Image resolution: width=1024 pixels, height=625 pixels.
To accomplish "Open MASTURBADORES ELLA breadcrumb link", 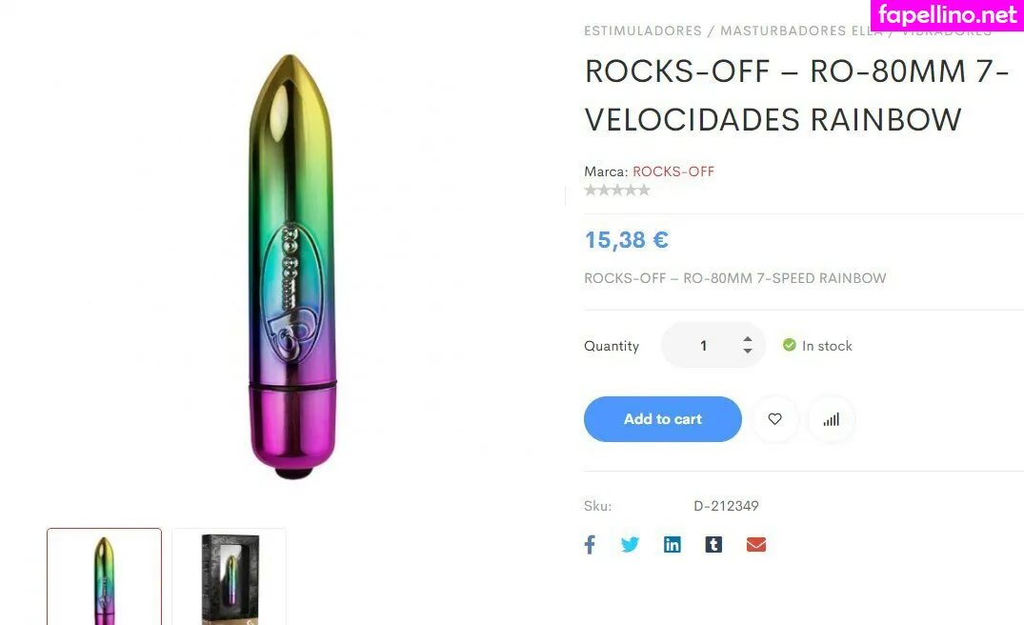I will [x=801, y=30].
